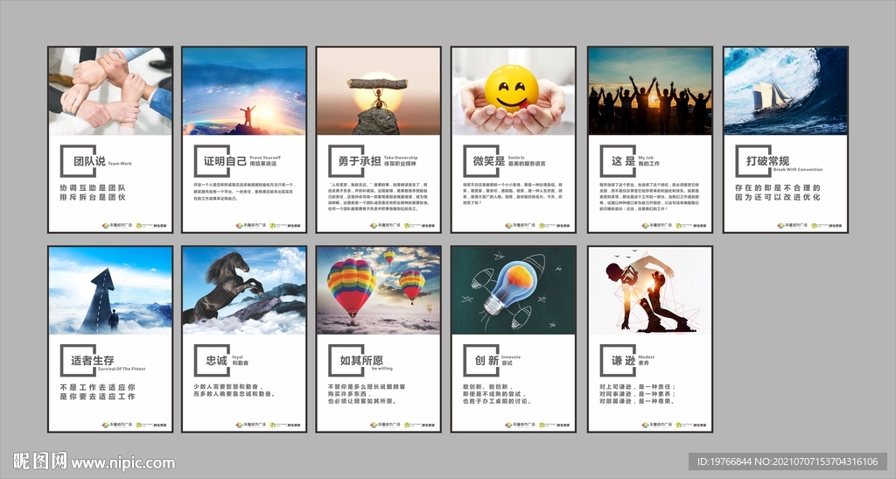This screenshot has height=479, width=896.
Task: Select the 体现职业精神 subtitle
Action: pyautogui.click(x=400, y=164)
